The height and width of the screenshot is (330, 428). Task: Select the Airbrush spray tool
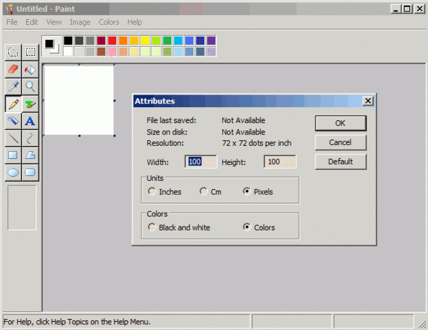[x=13, y=121]
